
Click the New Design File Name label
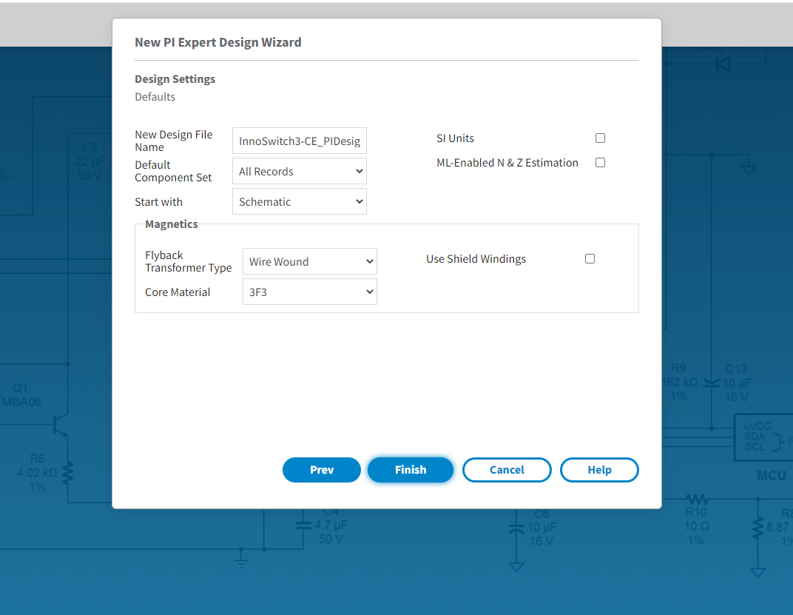pyautogui.click(x=173, y=141)
